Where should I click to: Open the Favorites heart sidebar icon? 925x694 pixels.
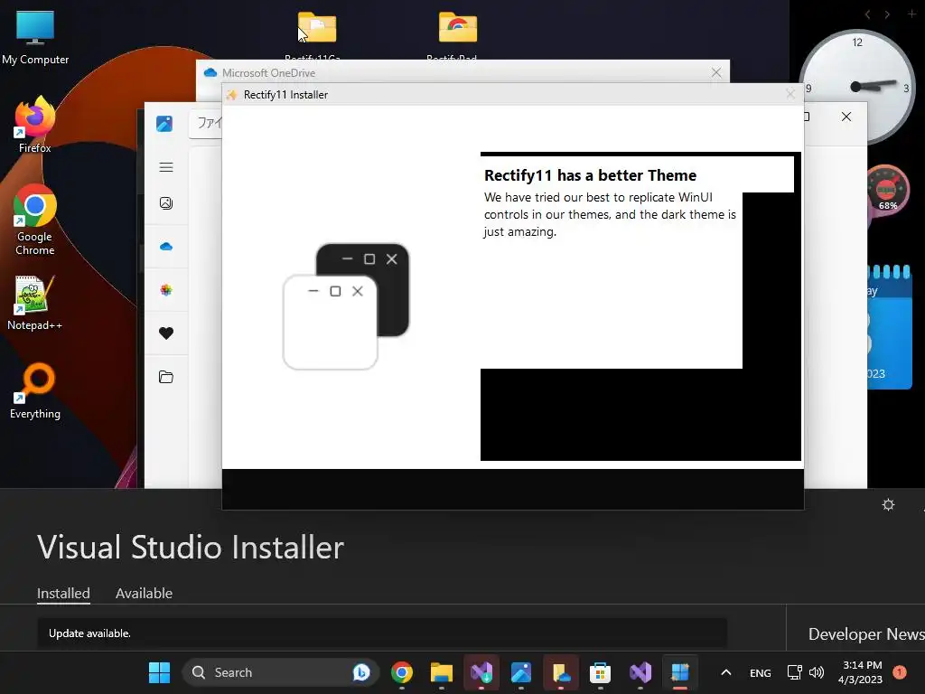(166, 333)
